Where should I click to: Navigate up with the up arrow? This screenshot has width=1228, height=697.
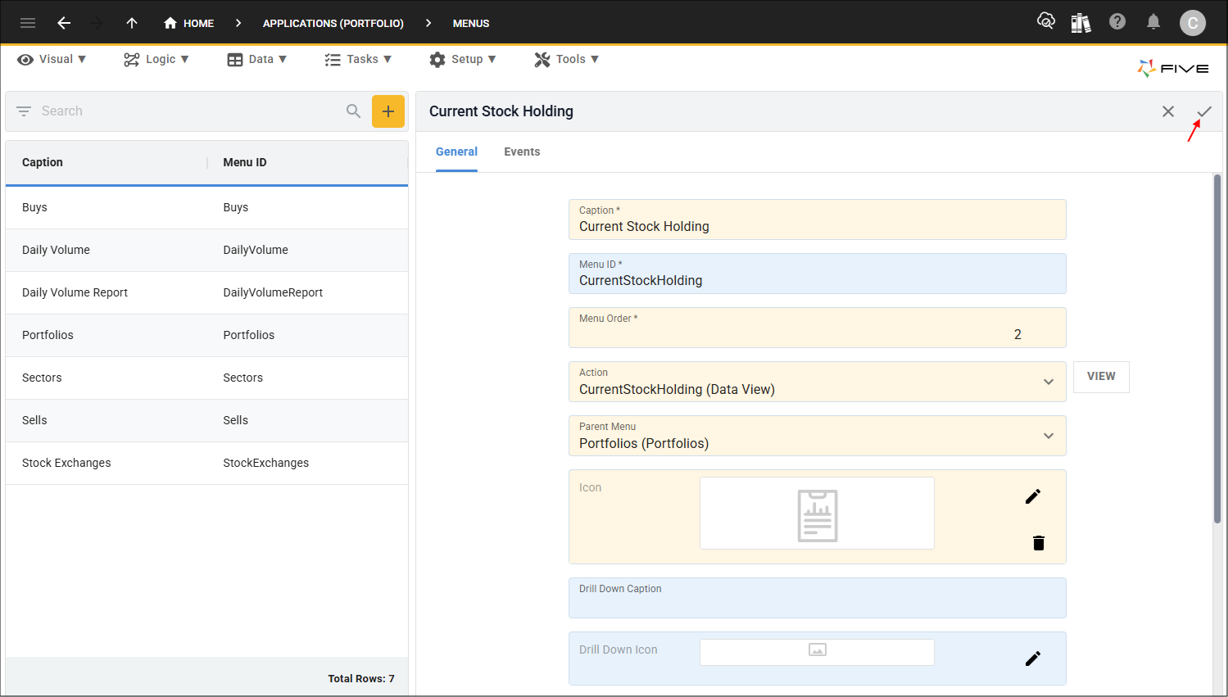132,23
